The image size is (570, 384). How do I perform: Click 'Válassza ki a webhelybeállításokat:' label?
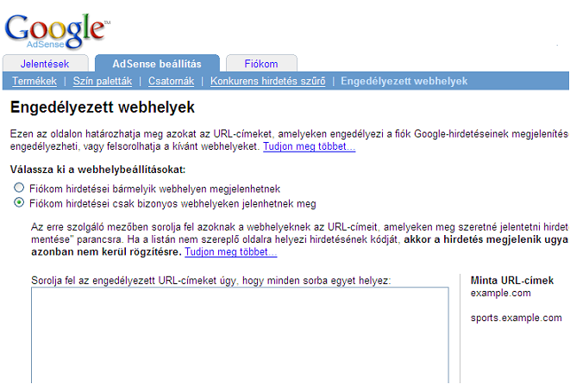coord(97,170)
